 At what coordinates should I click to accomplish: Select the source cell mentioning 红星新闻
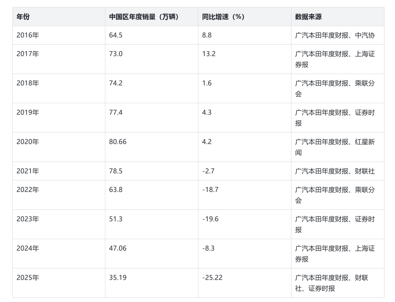335,147
